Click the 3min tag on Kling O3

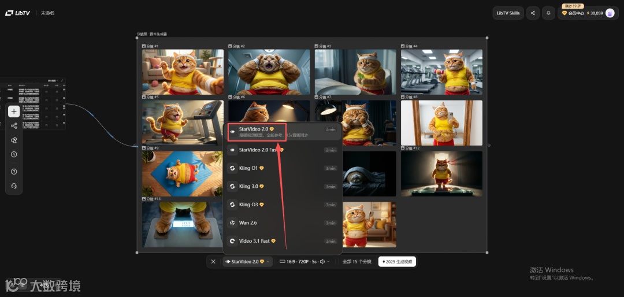click(x=330, y=205)
